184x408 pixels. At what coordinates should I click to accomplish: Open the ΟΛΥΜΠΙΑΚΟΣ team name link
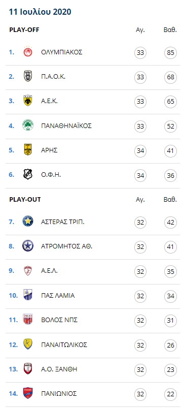point(62,52)
